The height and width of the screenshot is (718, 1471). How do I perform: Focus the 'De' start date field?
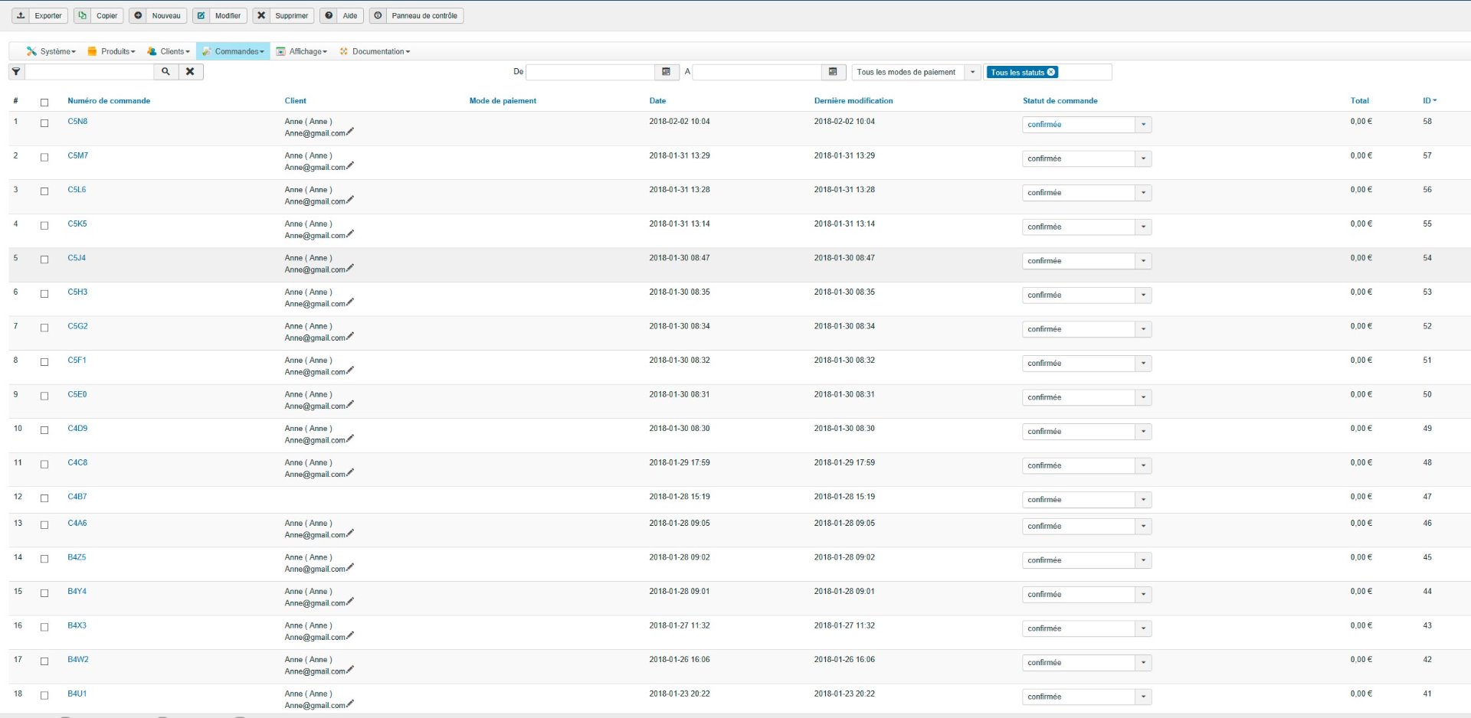point(590,72)
